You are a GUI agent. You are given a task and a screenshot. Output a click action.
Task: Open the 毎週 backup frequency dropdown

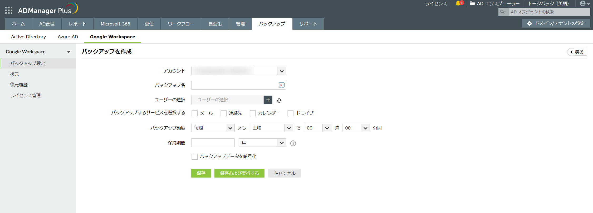click(x=213, y=128)
